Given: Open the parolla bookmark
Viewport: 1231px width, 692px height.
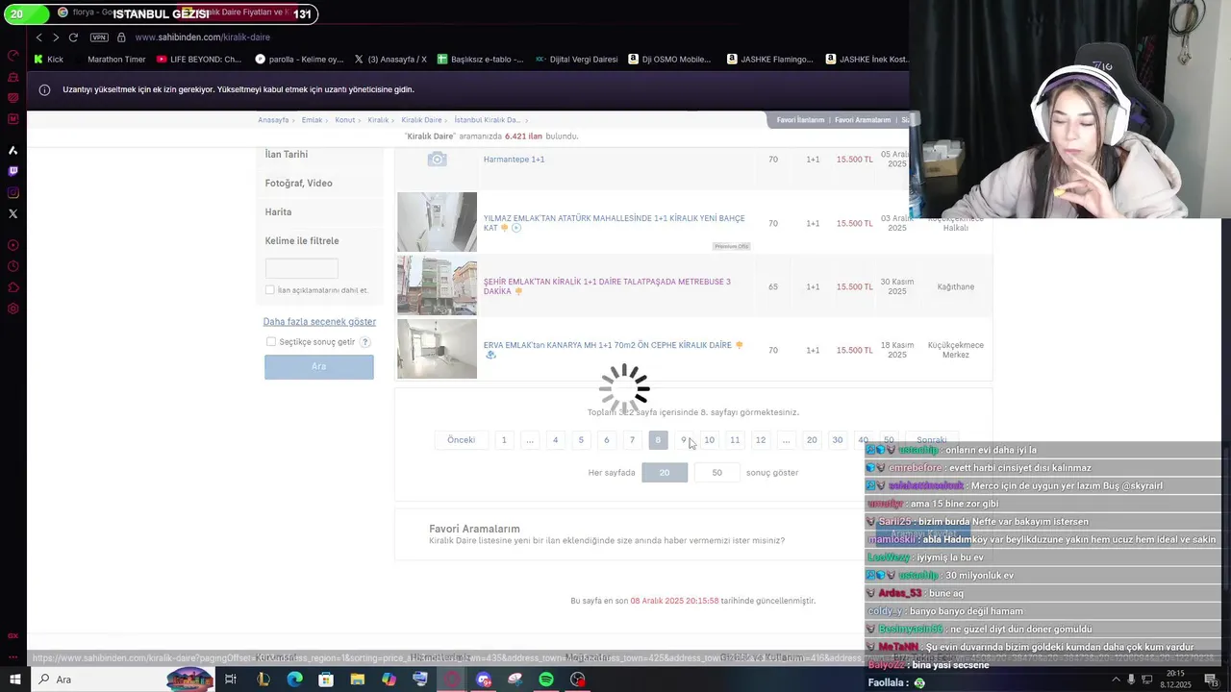Looking at the screenshot, I should [299, 60].
